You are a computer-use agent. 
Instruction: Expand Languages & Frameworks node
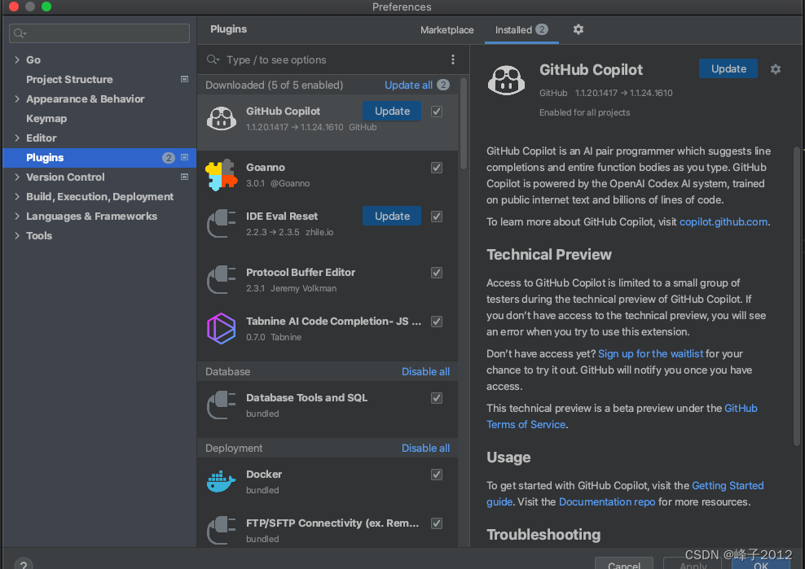(x=17, y=216)
